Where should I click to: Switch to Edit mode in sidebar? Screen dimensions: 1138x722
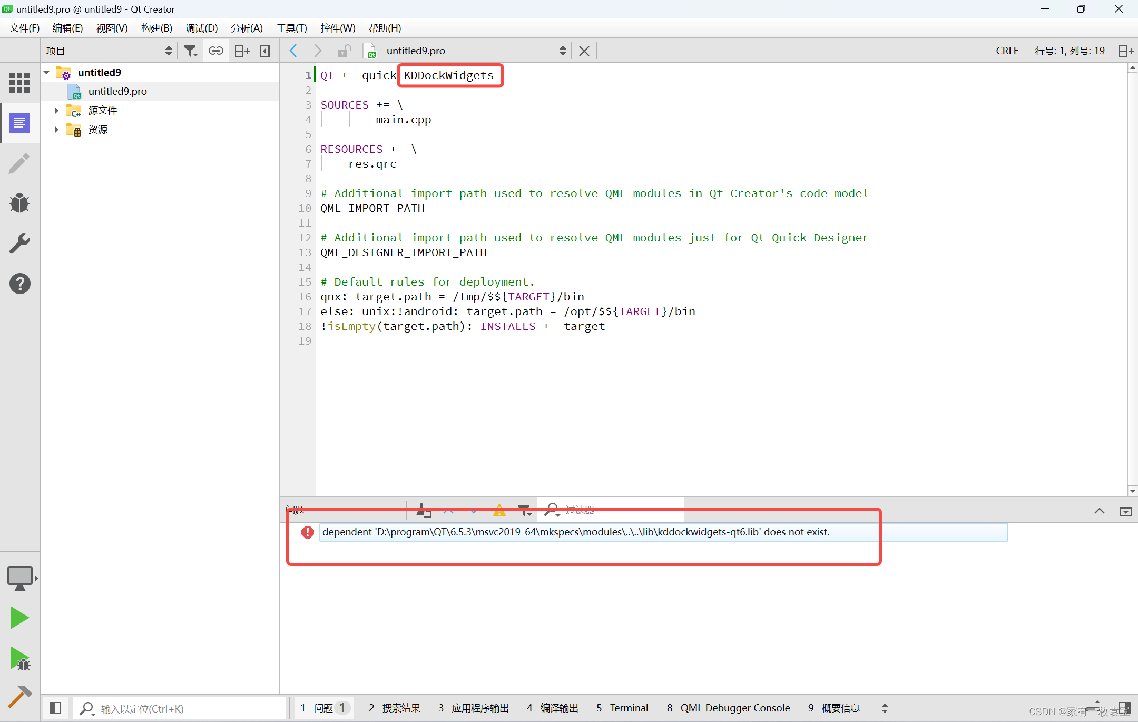point(19,123)
